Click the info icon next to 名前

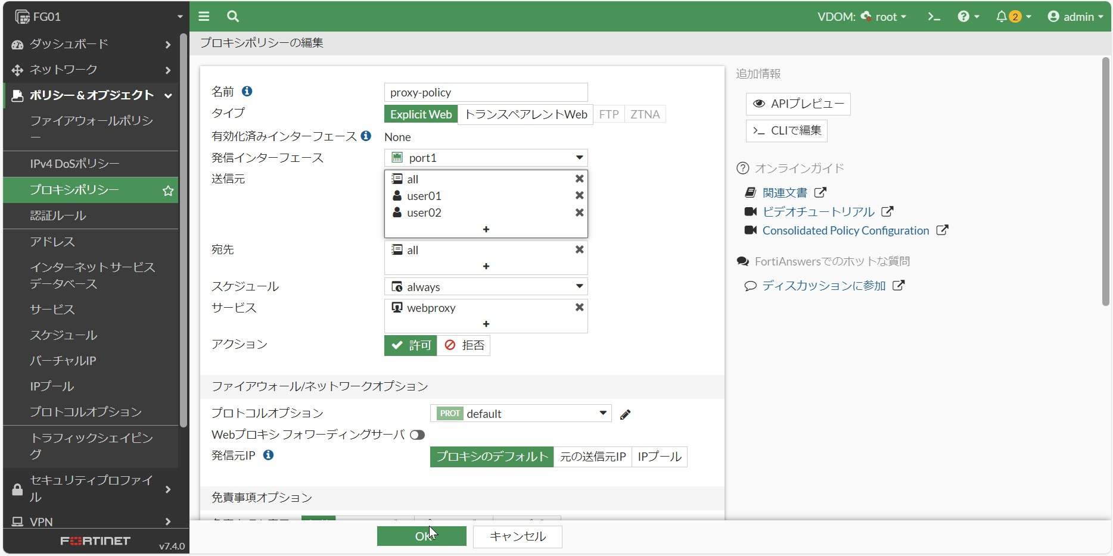tap(248, 91)
